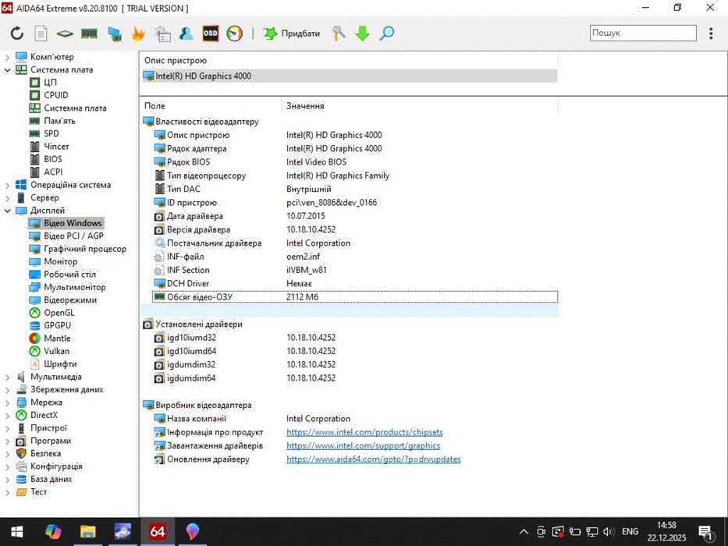Open the BIOS tree item
The image size is (728, 546).
coord(53,159)
